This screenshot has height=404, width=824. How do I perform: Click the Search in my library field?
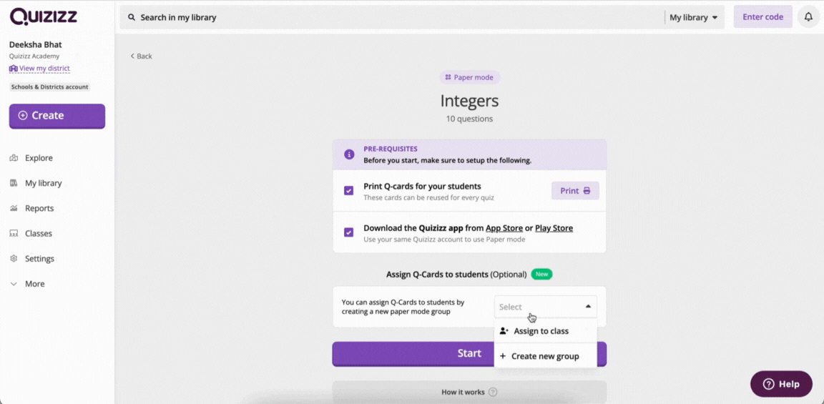click(x=391, y=17)
